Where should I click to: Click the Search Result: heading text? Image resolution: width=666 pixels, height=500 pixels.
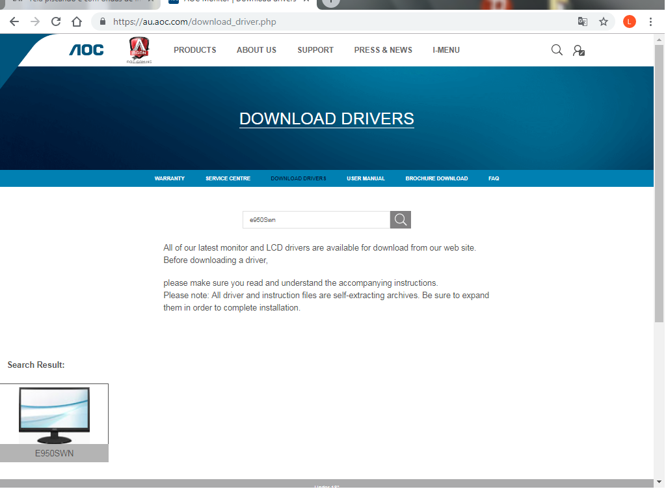click(x=36, y=365)
